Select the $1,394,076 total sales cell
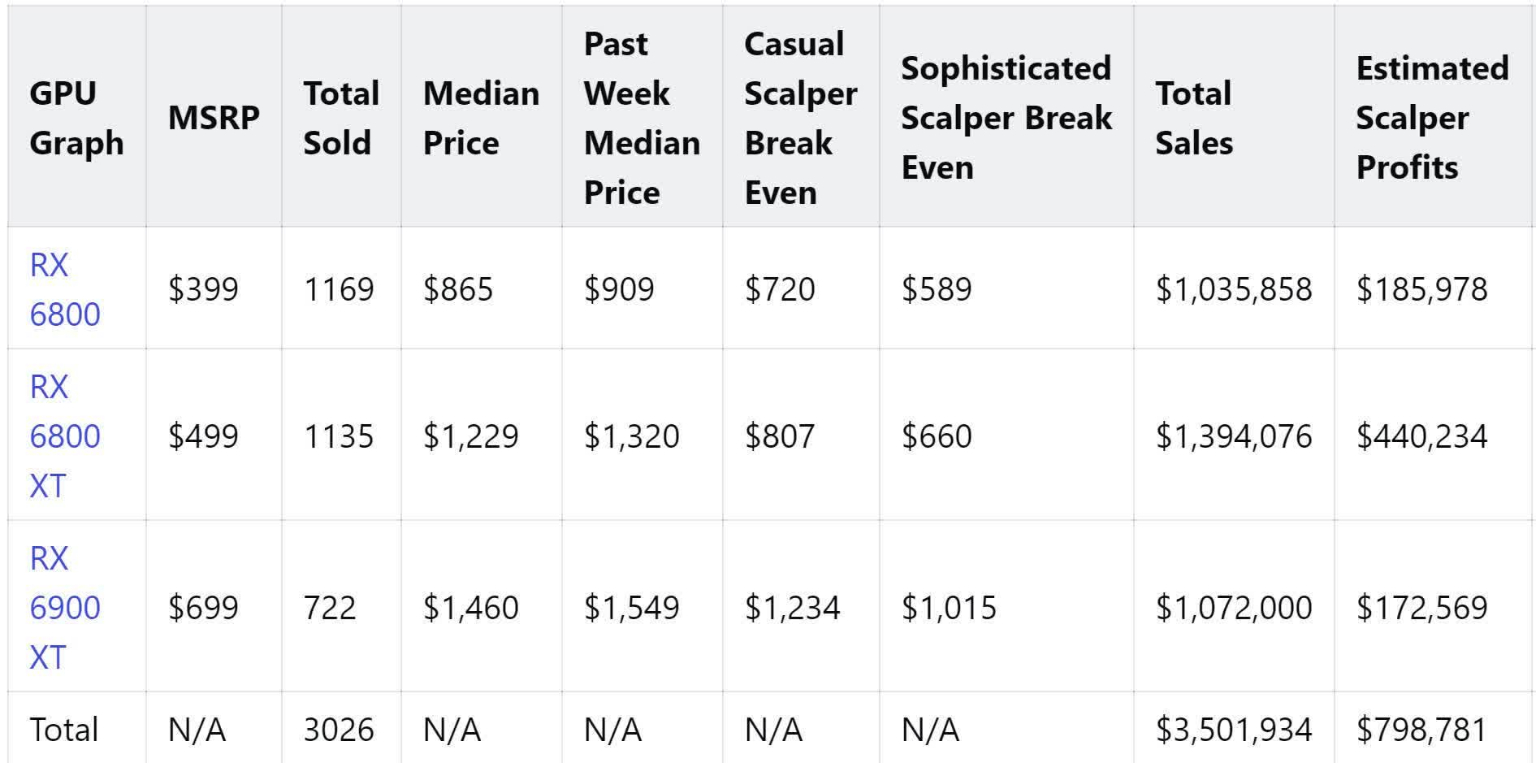Screen dimensions: 1536x763 coord(1234,436)
